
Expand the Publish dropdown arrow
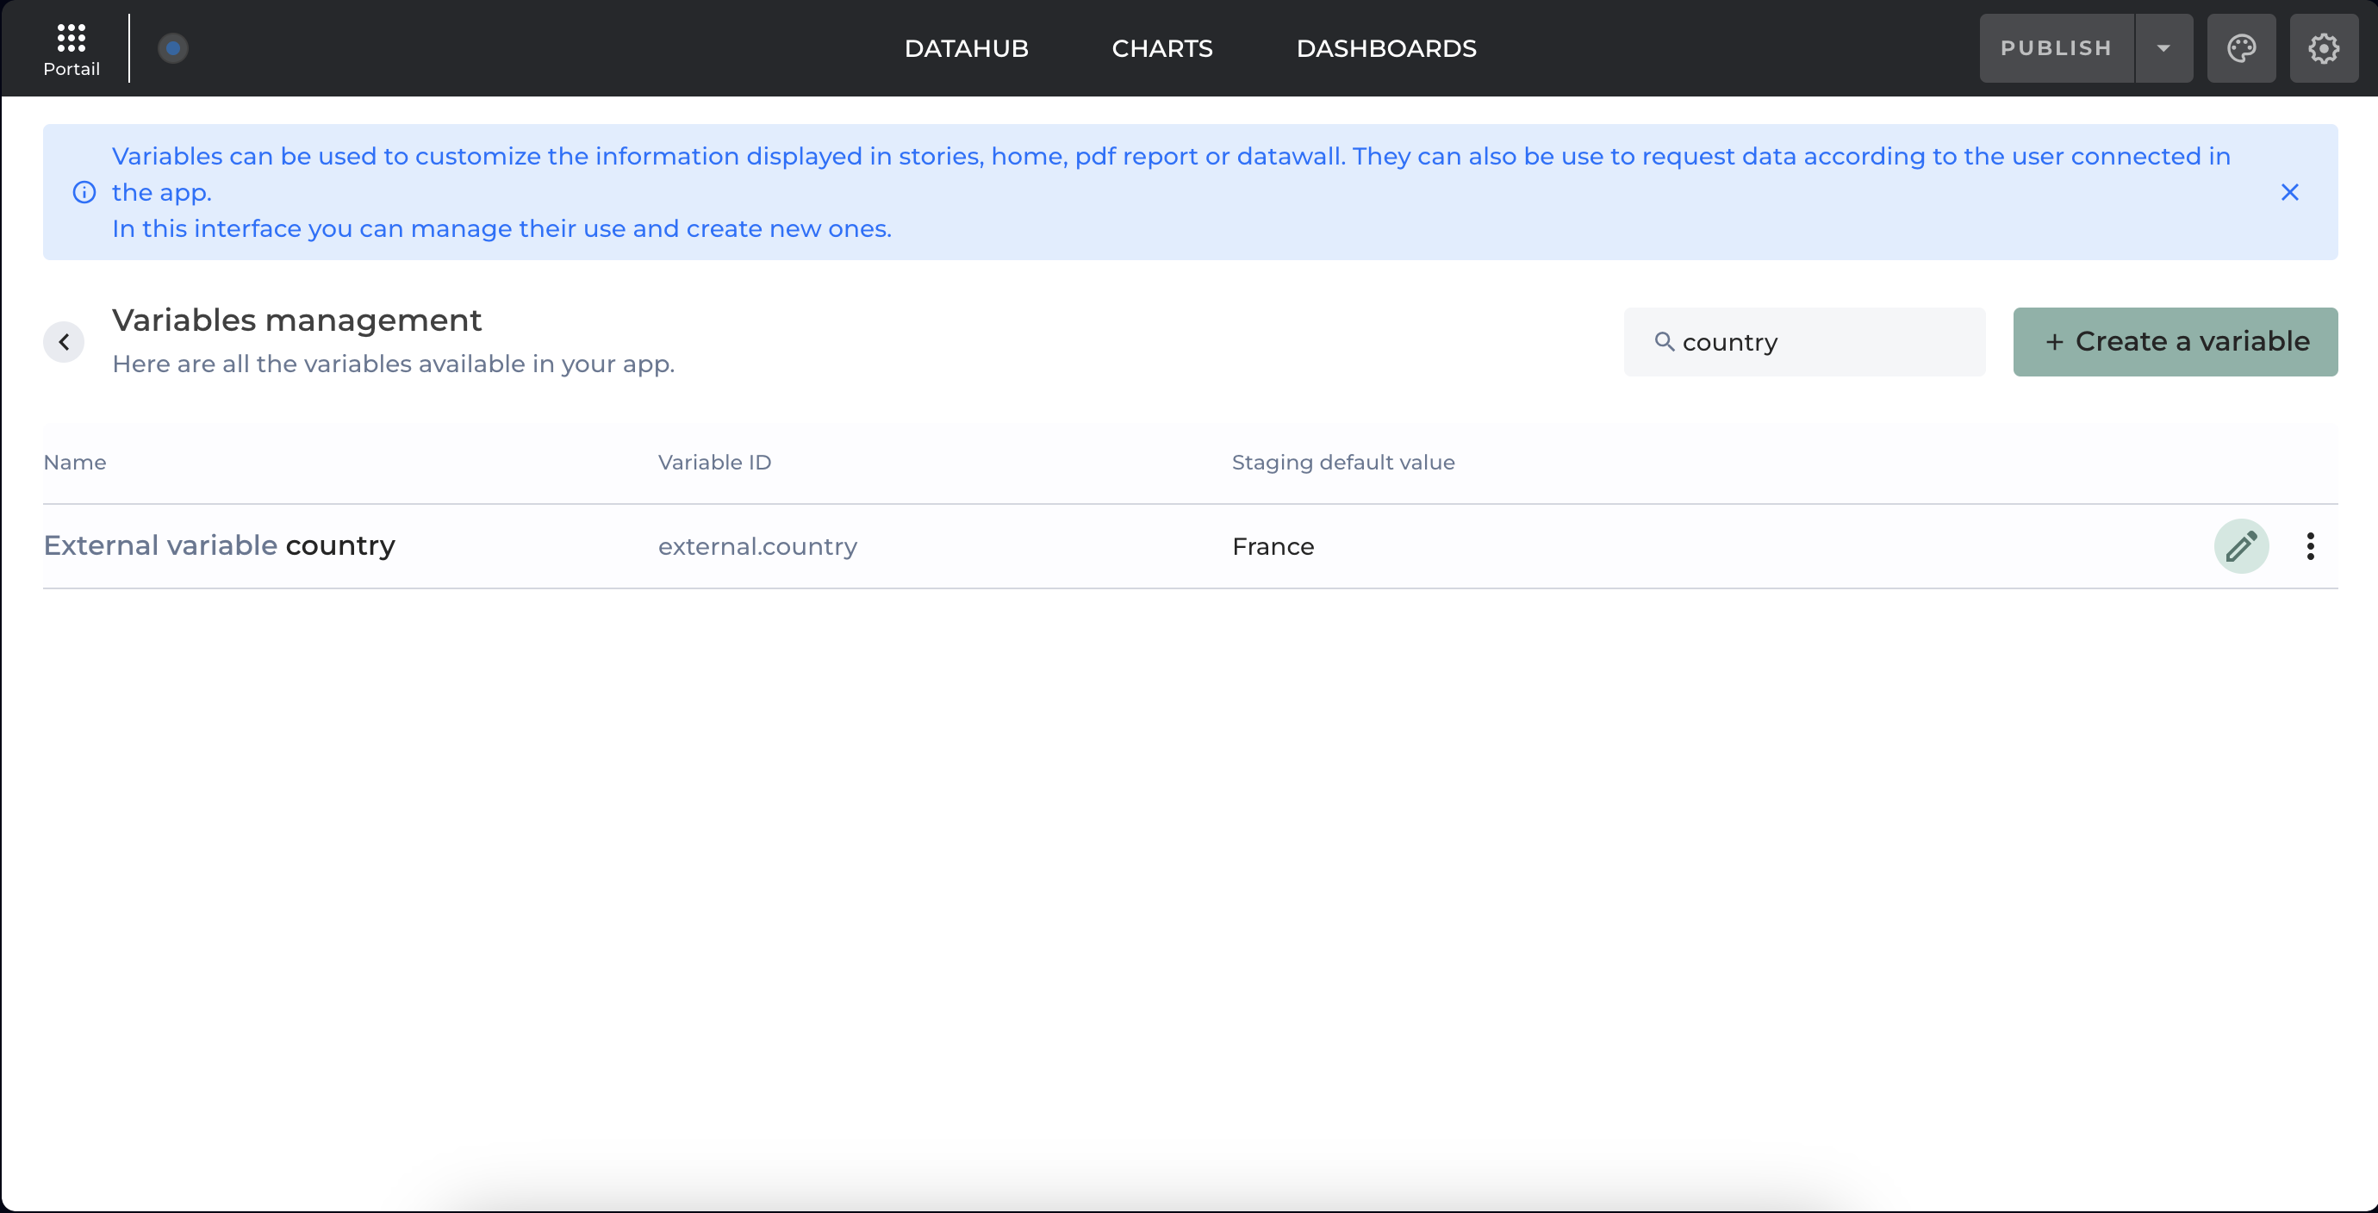[x=2163, y=48]
